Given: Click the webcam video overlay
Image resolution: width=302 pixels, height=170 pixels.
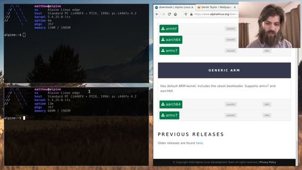Looking at the screenshot, I should point(269,25).
